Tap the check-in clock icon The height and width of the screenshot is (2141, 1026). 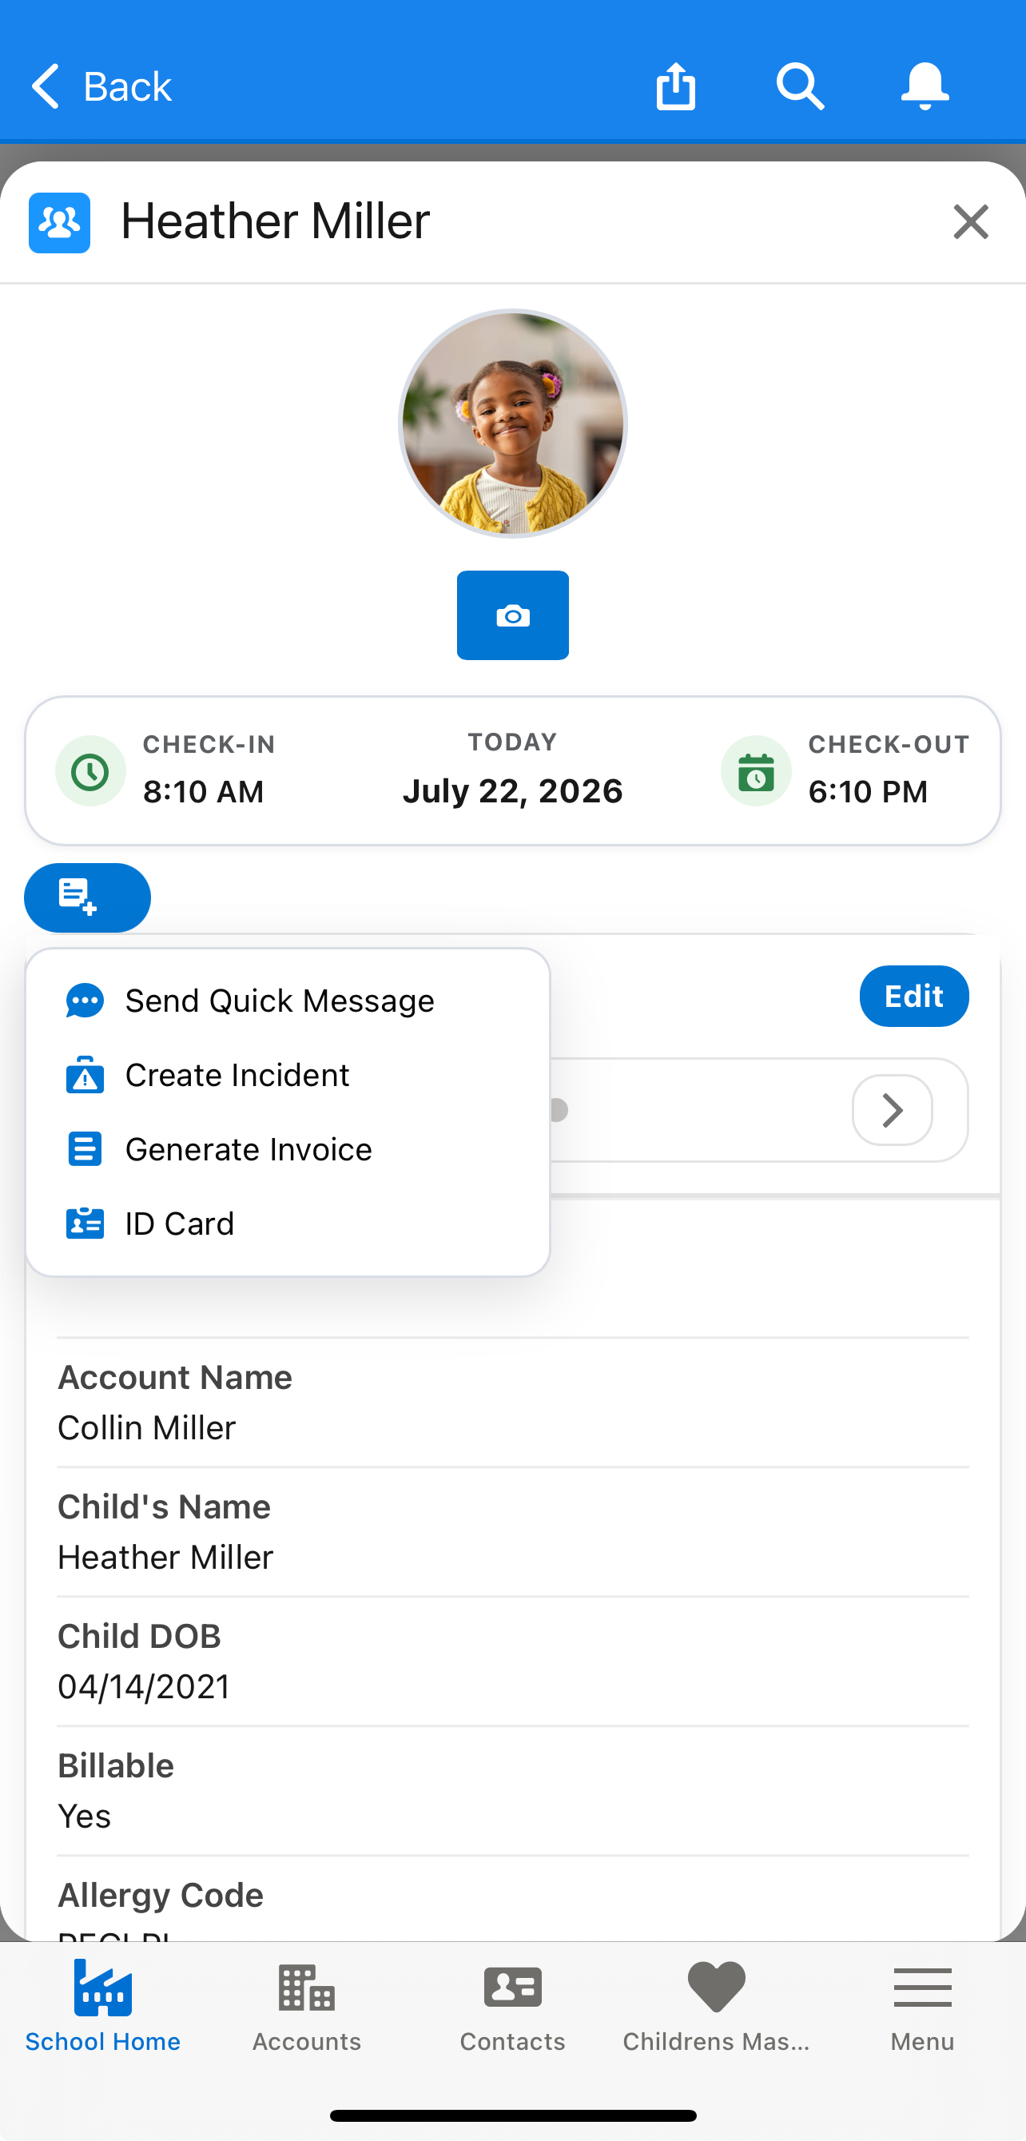90,771
